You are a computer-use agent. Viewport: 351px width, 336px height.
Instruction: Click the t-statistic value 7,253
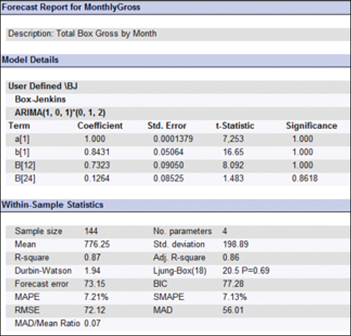[x=233, y=139]
